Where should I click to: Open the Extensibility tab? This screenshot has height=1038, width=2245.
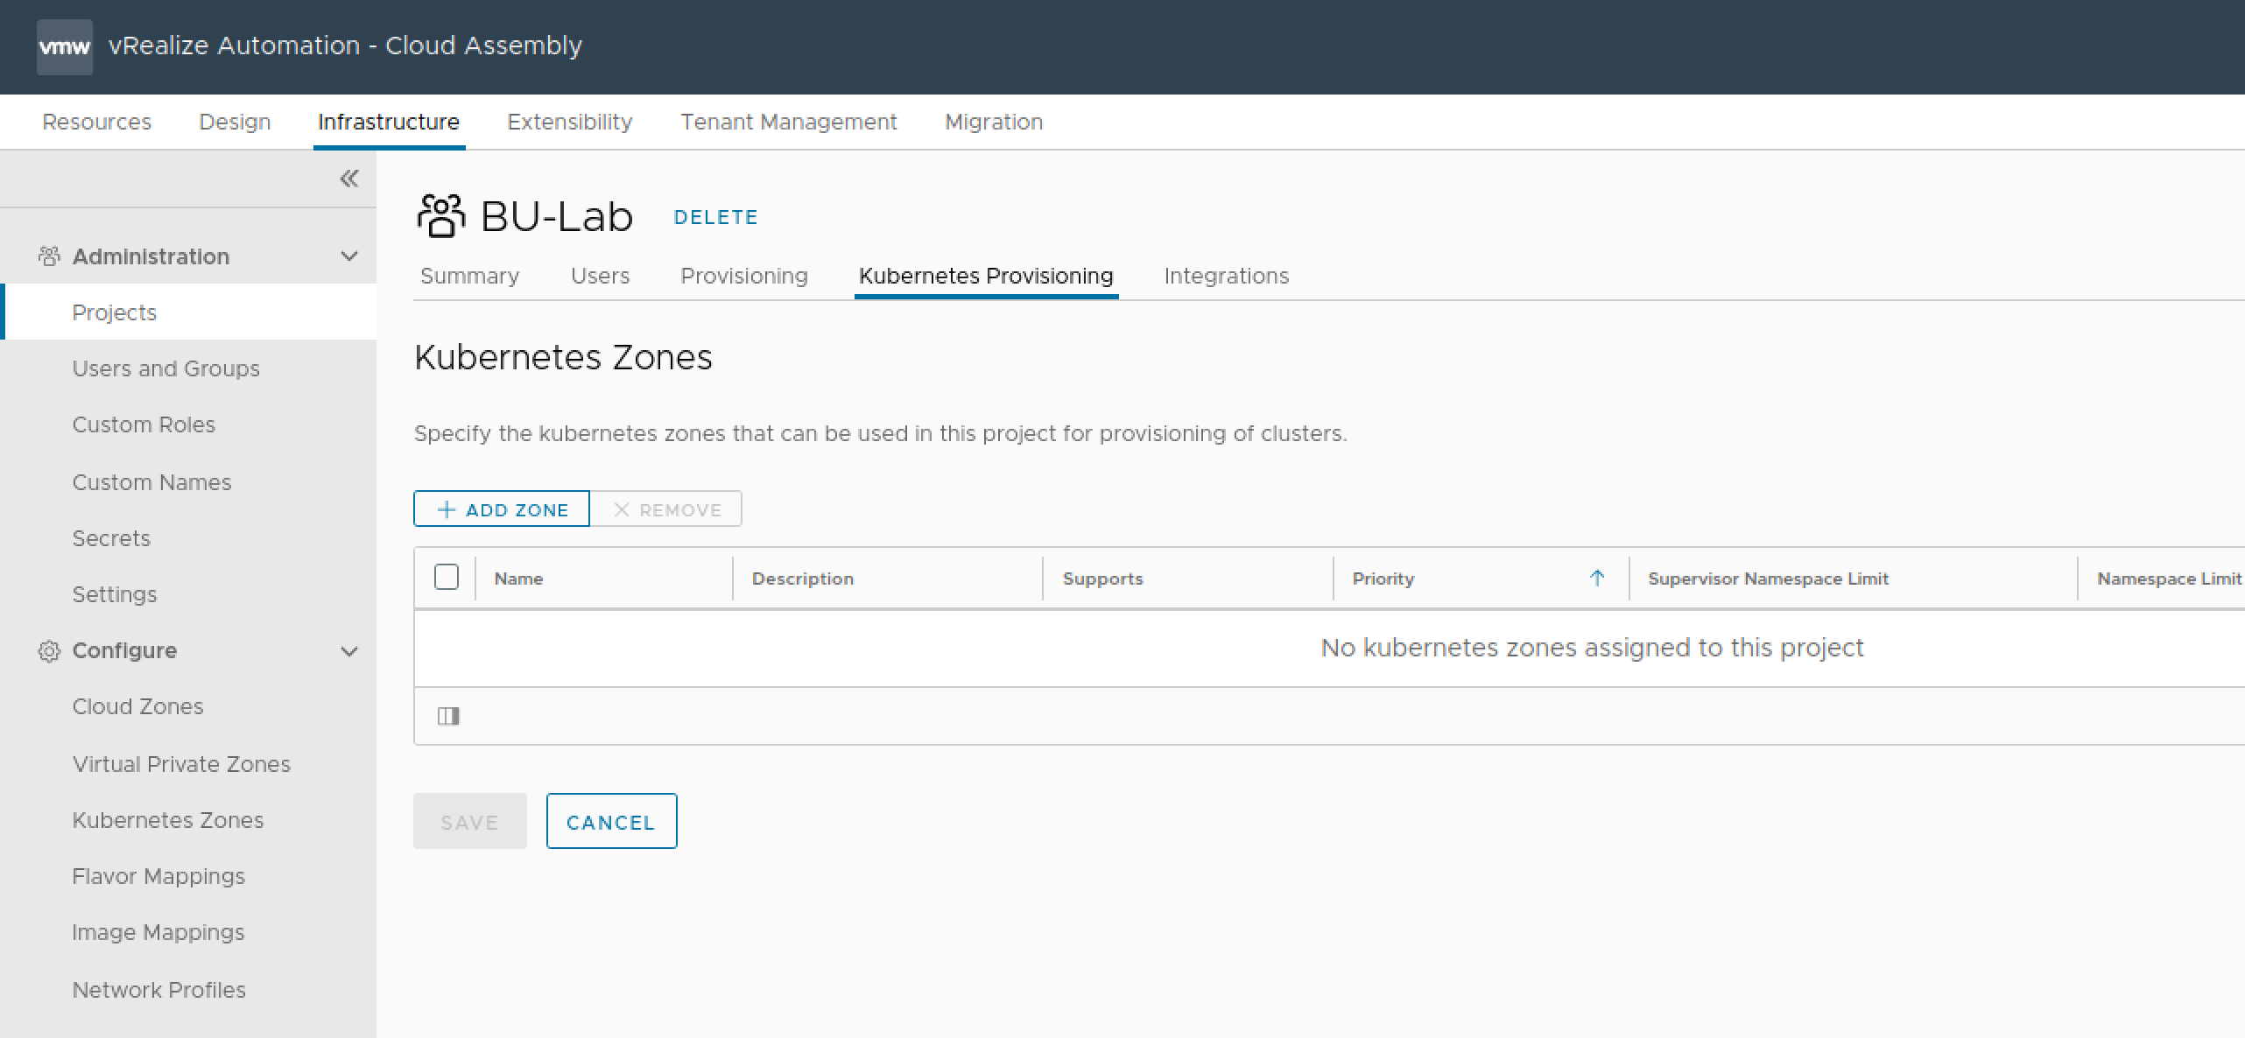coord(570,122)
